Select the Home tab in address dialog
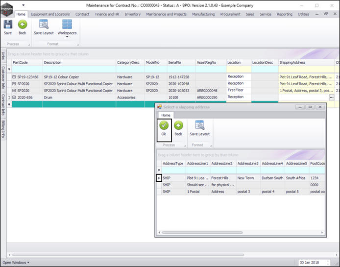The image size is (340, 267). point(166,115)
